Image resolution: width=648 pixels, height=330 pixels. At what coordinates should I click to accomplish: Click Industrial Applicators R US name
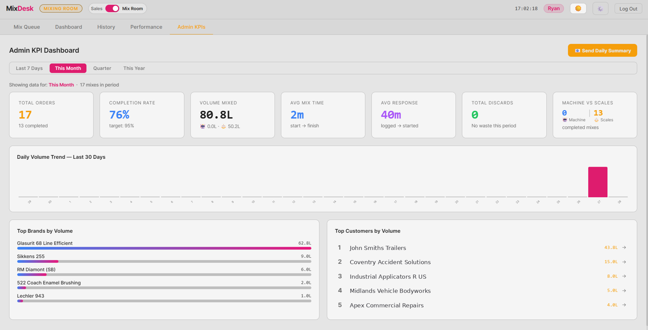coord(388,277)
